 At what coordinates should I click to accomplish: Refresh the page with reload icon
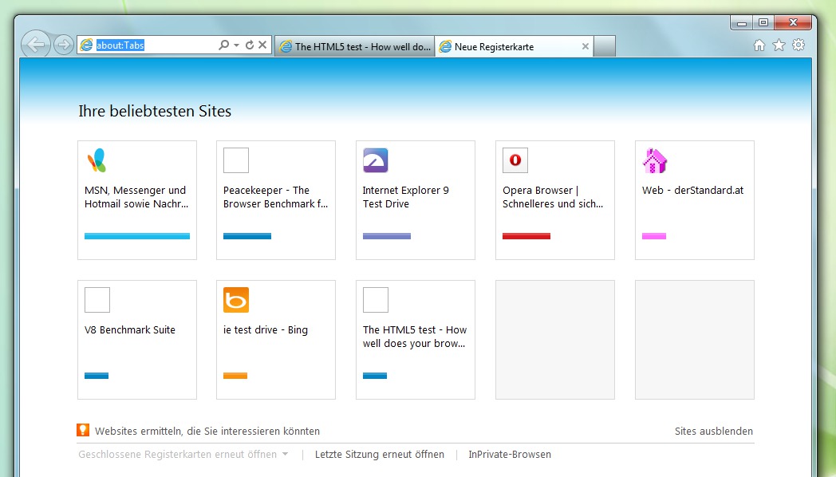point(250,45)
